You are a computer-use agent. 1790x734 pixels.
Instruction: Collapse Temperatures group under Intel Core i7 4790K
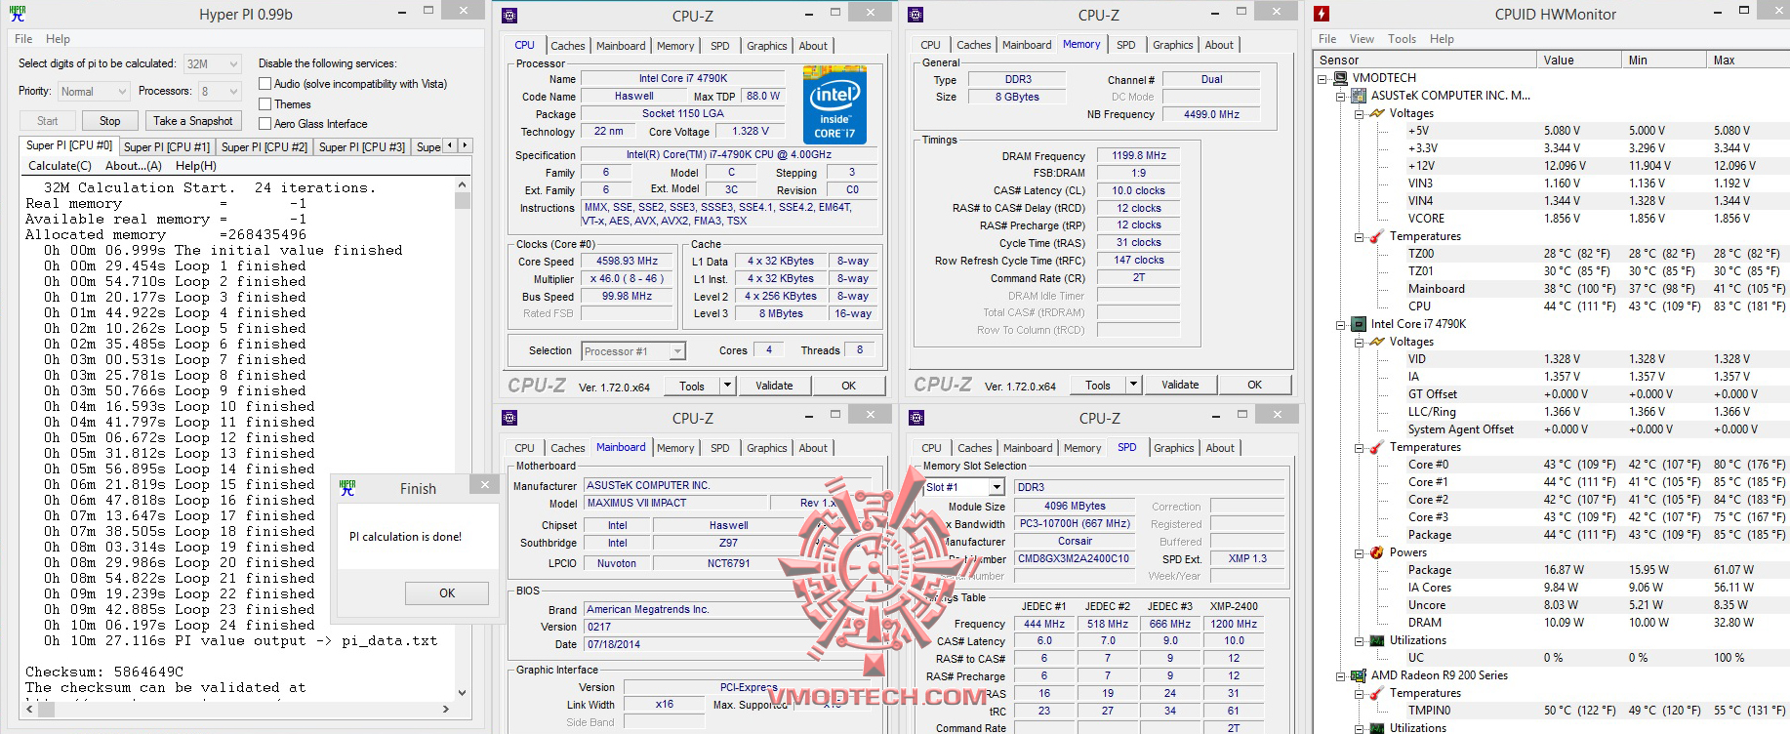pyautogui.click(x=1359, y=447)
